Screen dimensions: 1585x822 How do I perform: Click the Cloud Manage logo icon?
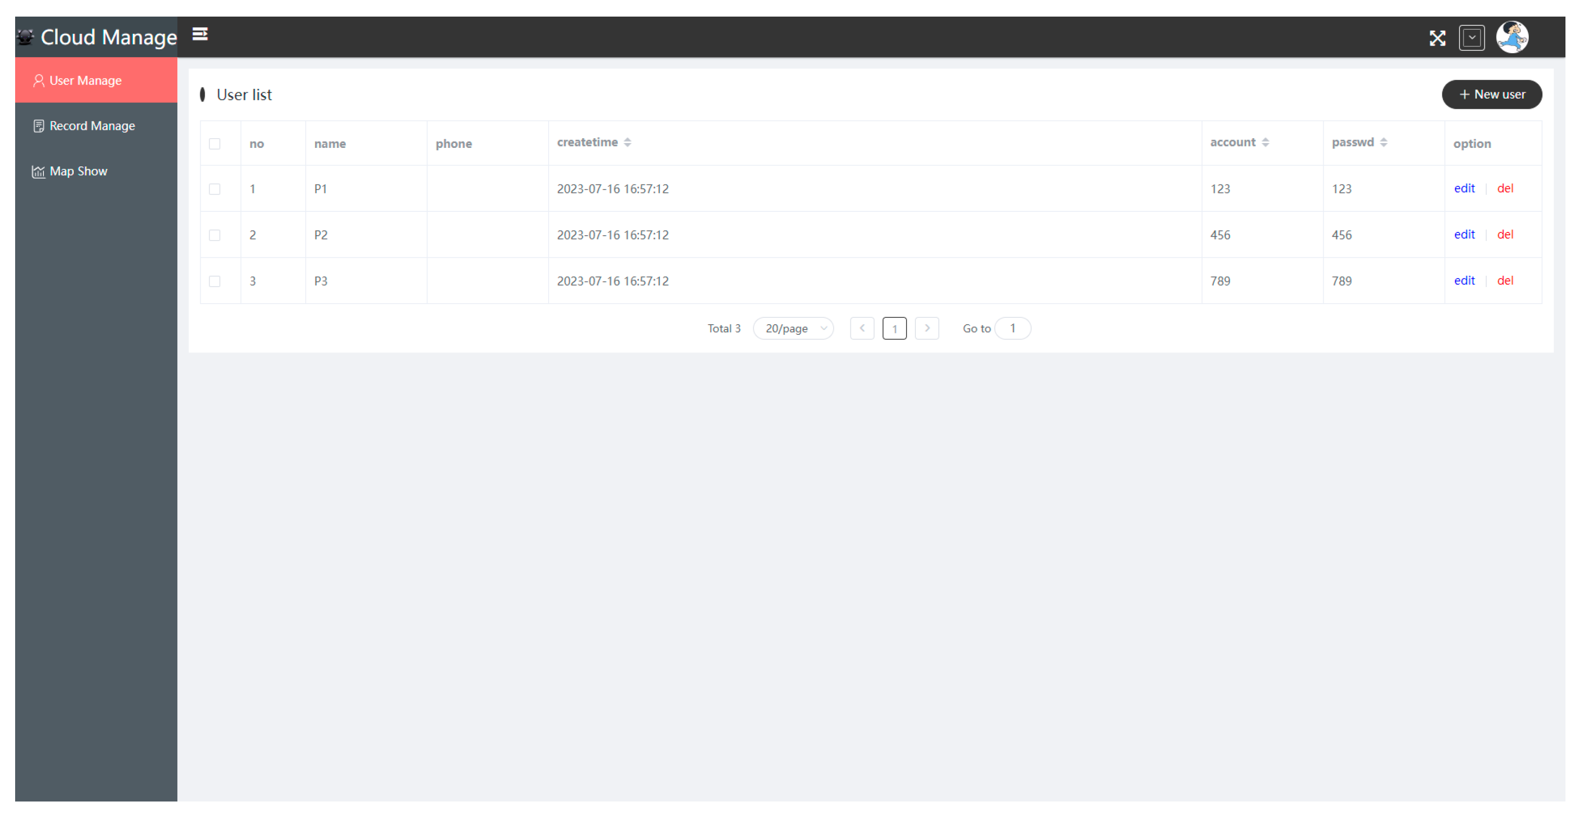point(25,38)
